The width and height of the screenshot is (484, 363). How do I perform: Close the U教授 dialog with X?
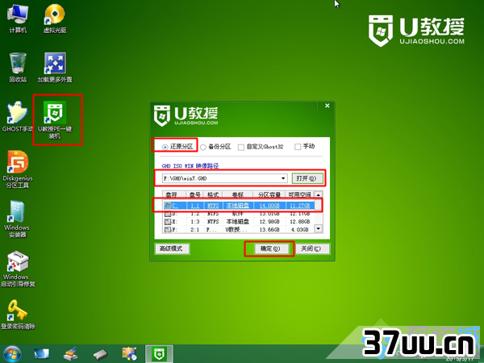coord(328,106)
